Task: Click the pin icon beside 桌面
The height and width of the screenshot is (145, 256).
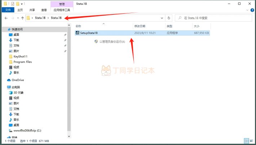Action: (65, 35)
